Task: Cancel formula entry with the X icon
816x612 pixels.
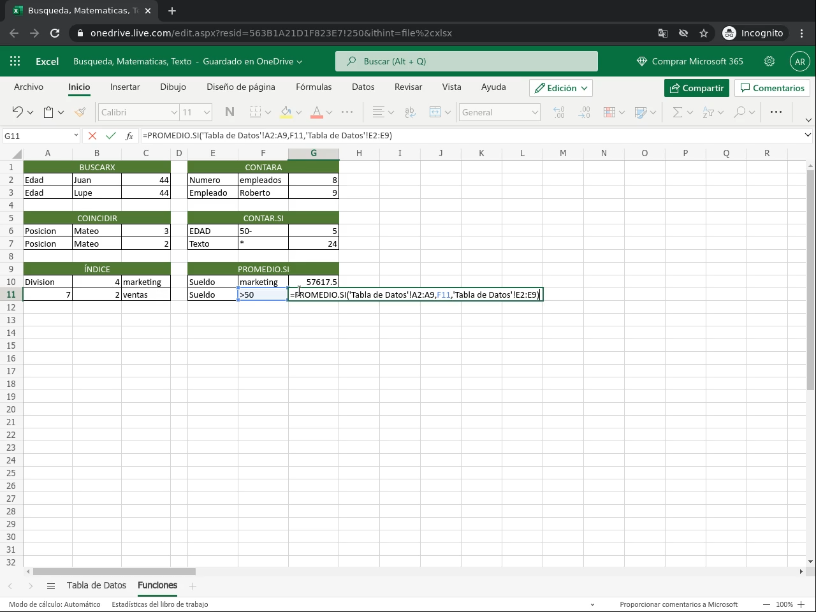Action: [92, 136]
